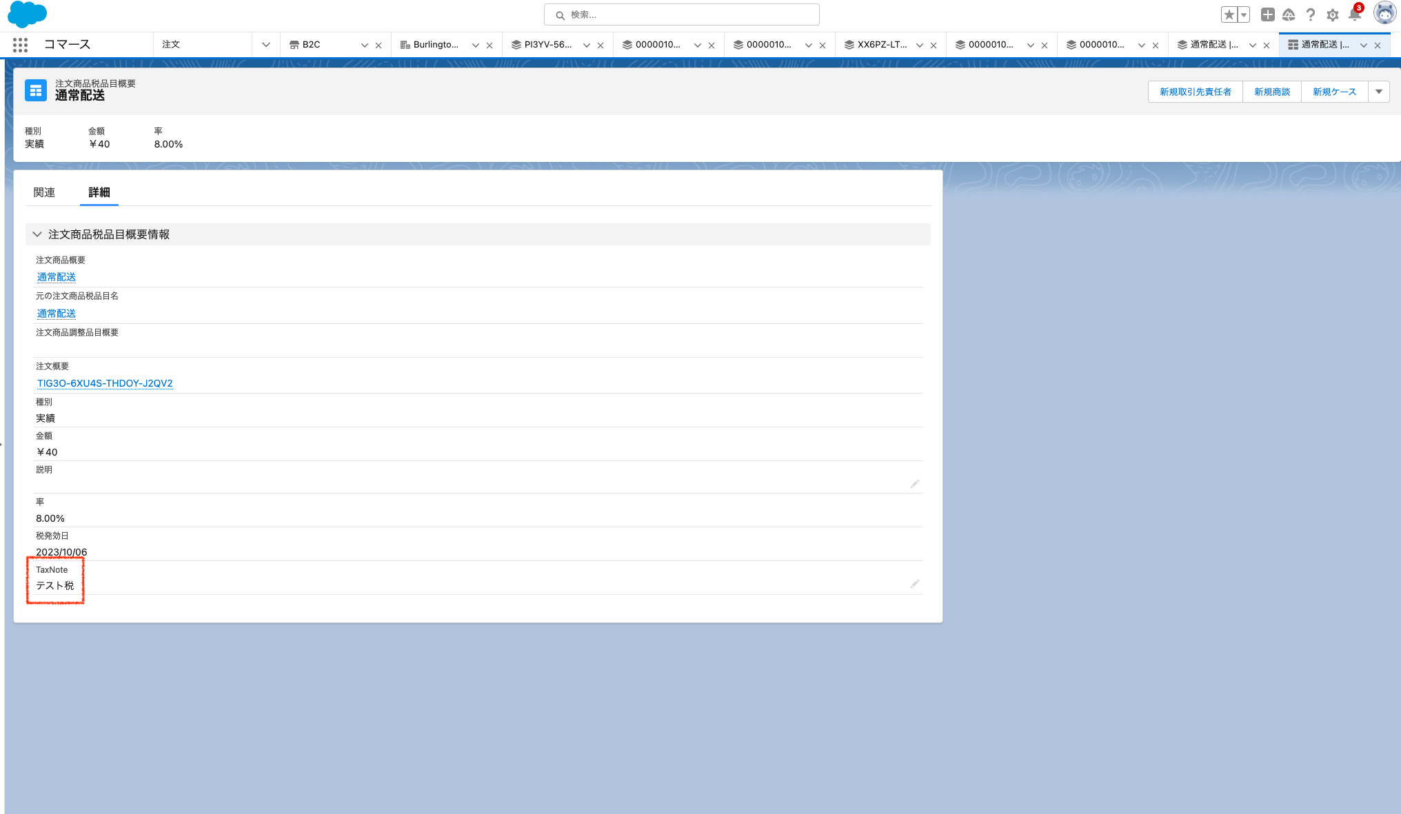Click the Salesforce cloud logo
The height and width of the screenshot is (814, 1401).
pos(27,14)
